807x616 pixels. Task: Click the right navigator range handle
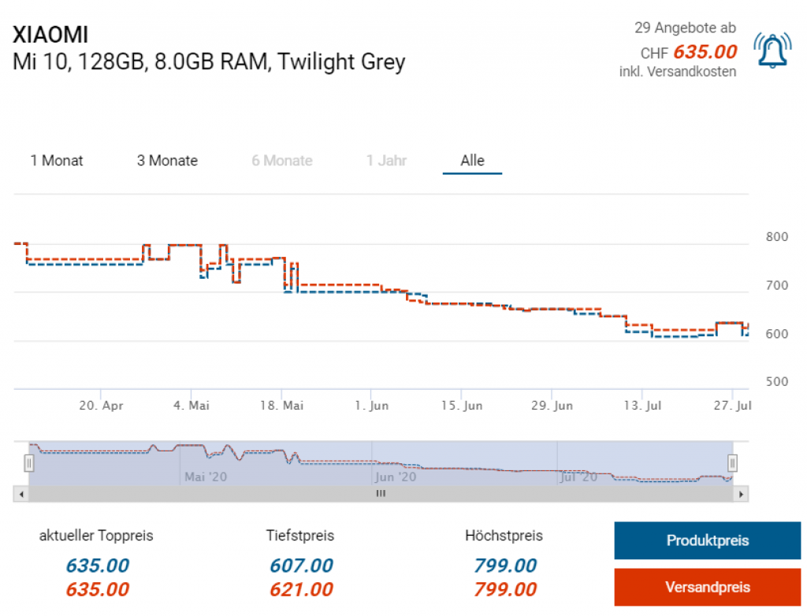click(x=731, y=462)
